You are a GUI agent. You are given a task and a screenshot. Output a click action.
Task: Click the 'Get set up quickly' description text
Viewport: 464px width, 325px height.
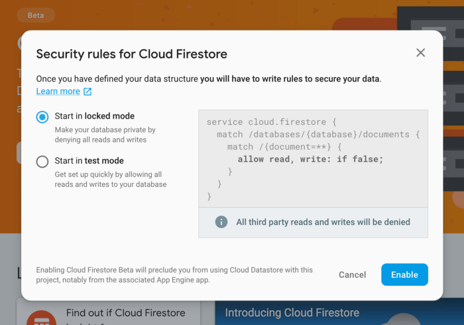coord(111,179)
